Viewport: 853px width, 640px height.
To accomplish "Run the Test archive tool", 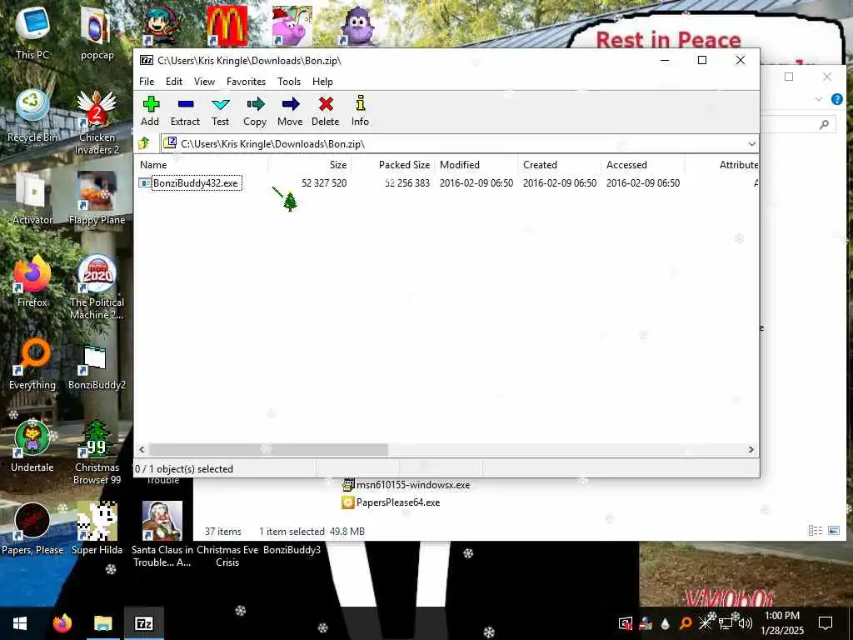I will coord(220,111).
